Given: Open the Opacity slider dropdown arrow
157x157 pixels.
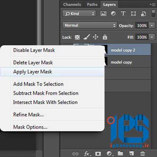Looking at the screenshot, I should coord(152,25).
